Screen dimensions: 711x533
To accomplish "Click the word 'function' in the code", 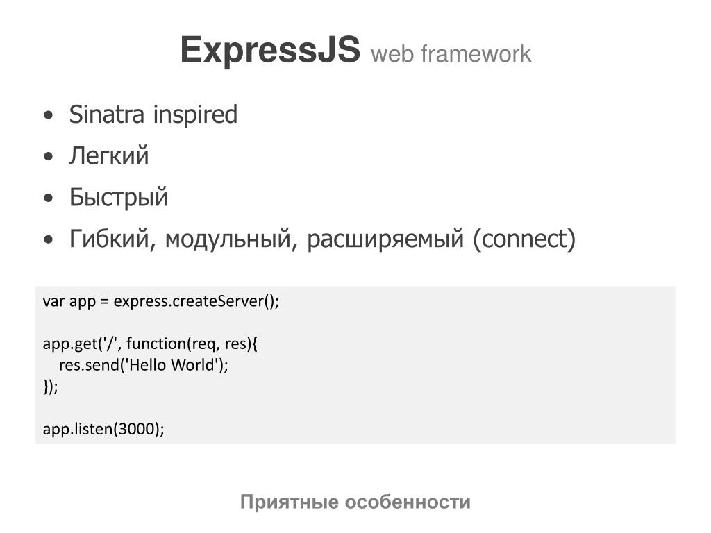I will 156,344.
